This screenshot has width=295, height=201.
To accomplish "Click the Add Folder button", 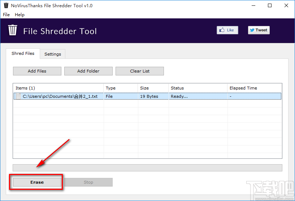I will point(88,71).
